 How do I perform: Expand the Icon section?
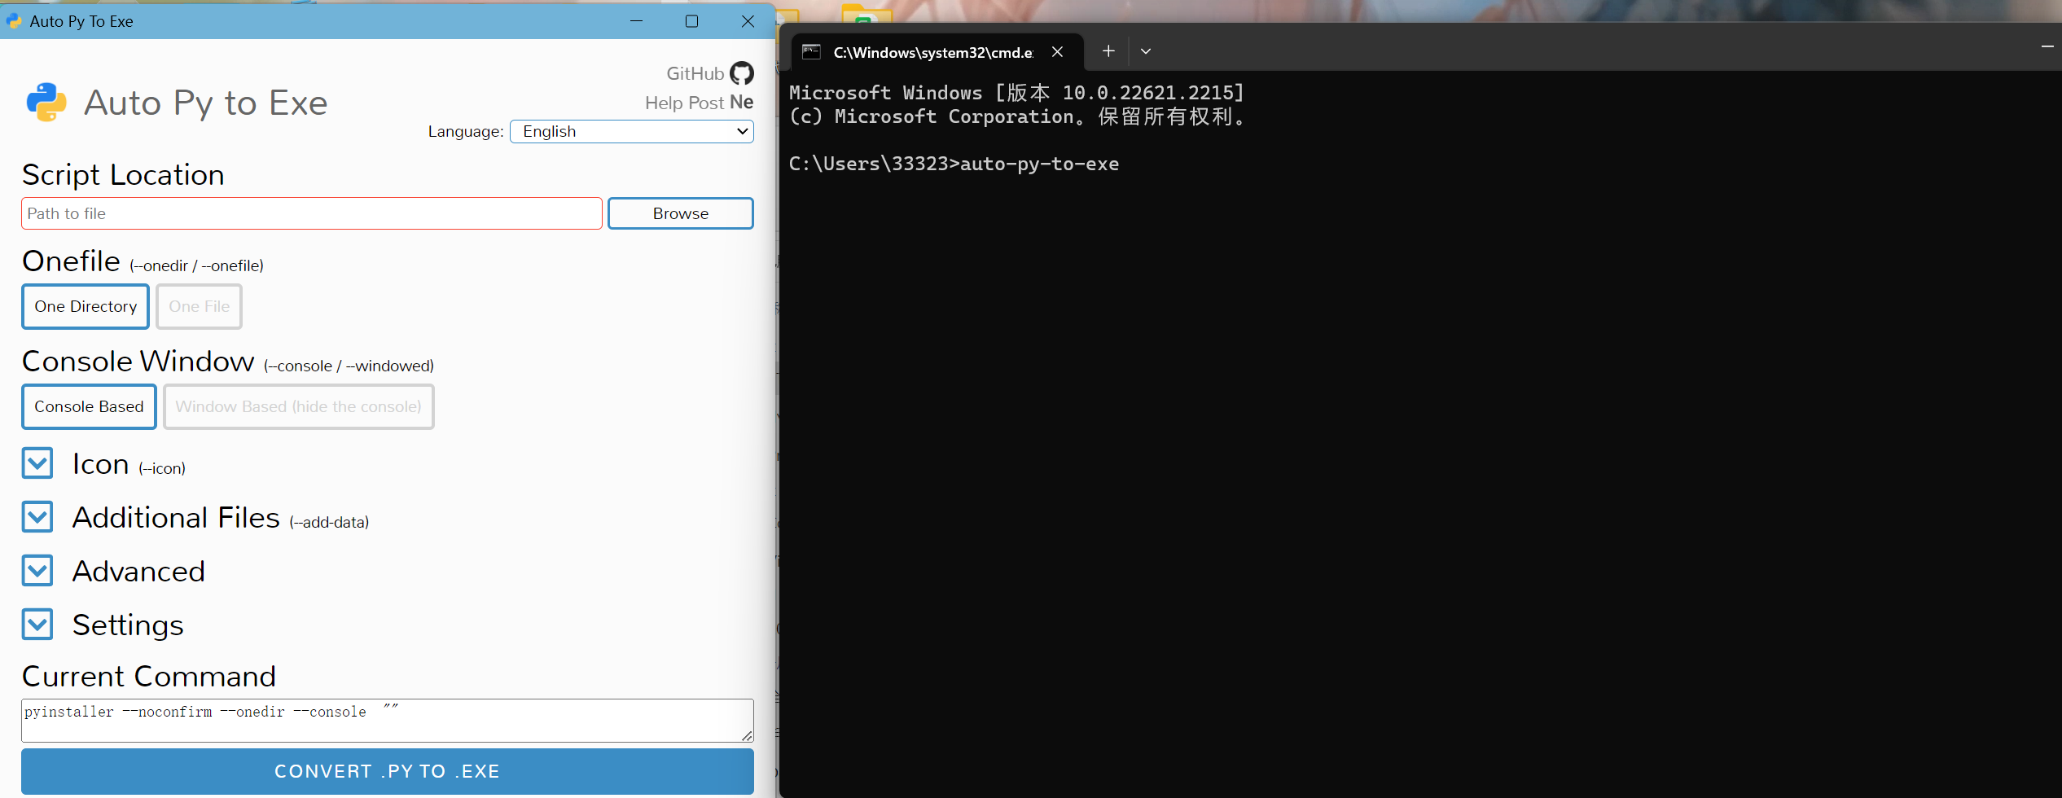[37, 463]
